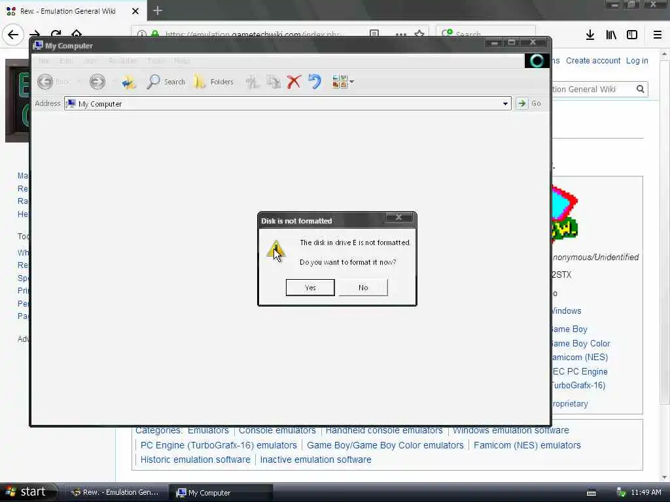Click the emulator logo image in infobox
Viewport: 670px width, 502px height.
pyautogui.click(x=565, y=212)
